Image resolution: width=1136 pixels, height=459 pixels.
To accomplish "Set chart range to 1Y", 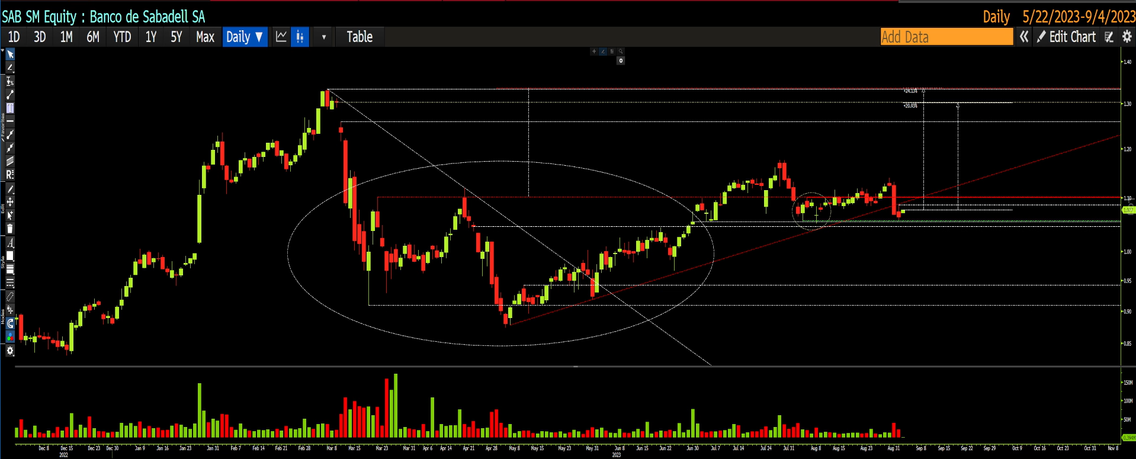I will pyautogui.click(x=151, y=37).
